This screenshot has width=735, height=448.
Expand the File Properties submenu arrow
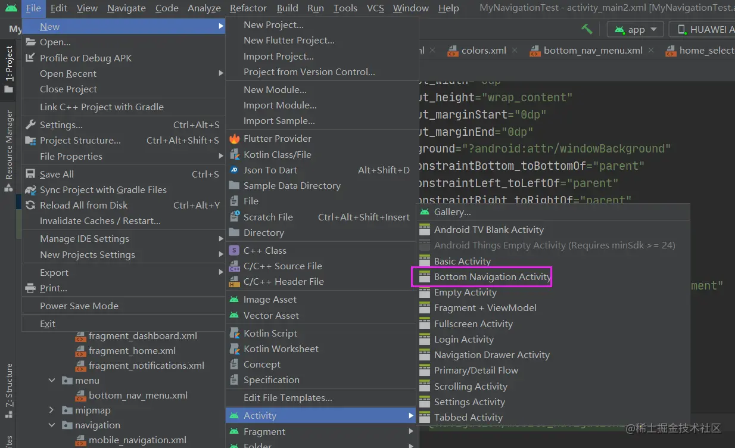click(x=221, y=156)
